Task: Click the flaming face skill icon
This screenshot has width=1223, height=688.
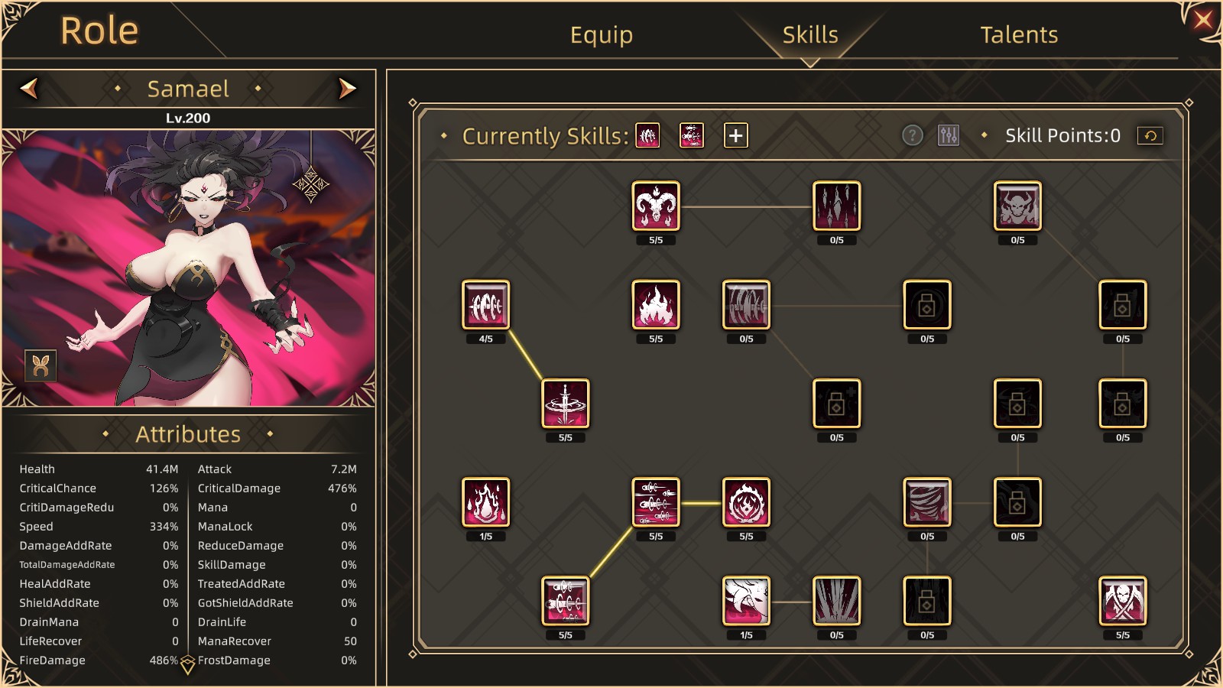Action: click(x=746, y=502)
